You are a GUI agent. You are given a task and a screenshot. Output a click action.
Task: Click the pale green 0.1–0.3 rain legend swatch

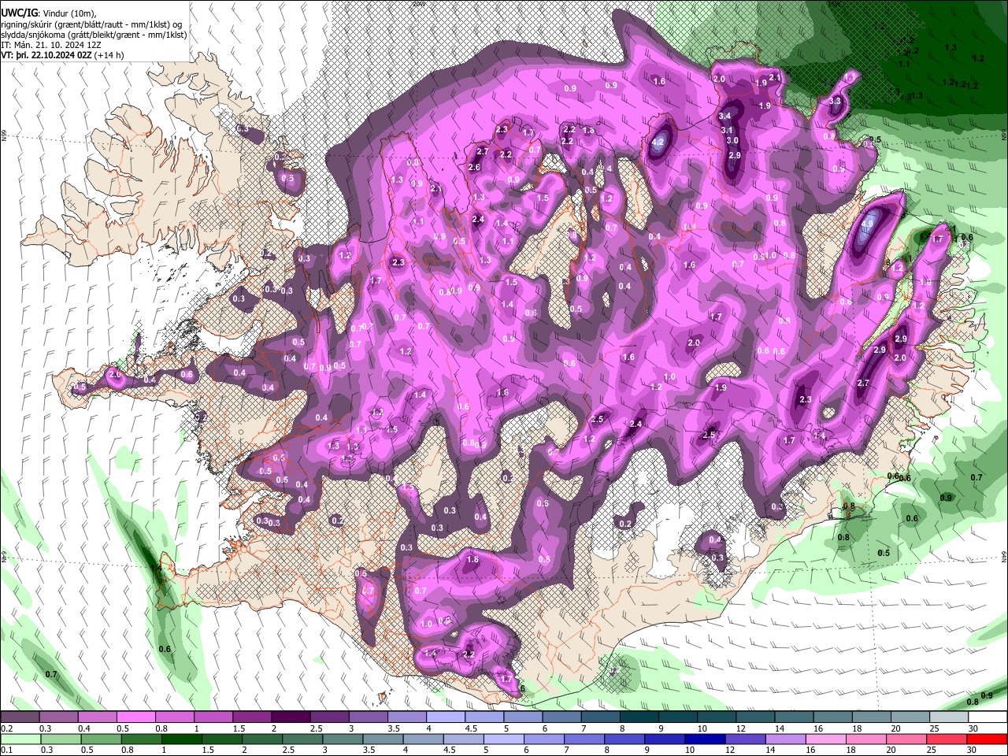[20, 739]
